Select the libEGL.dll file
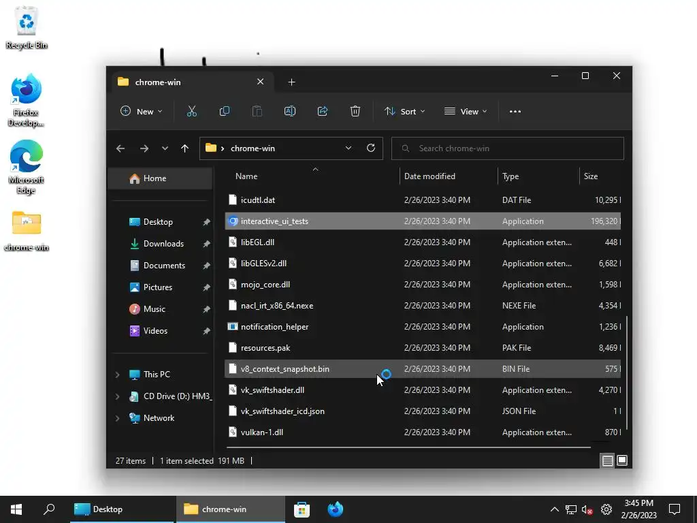This screenshot has width=697, height=523. point(422,242)
